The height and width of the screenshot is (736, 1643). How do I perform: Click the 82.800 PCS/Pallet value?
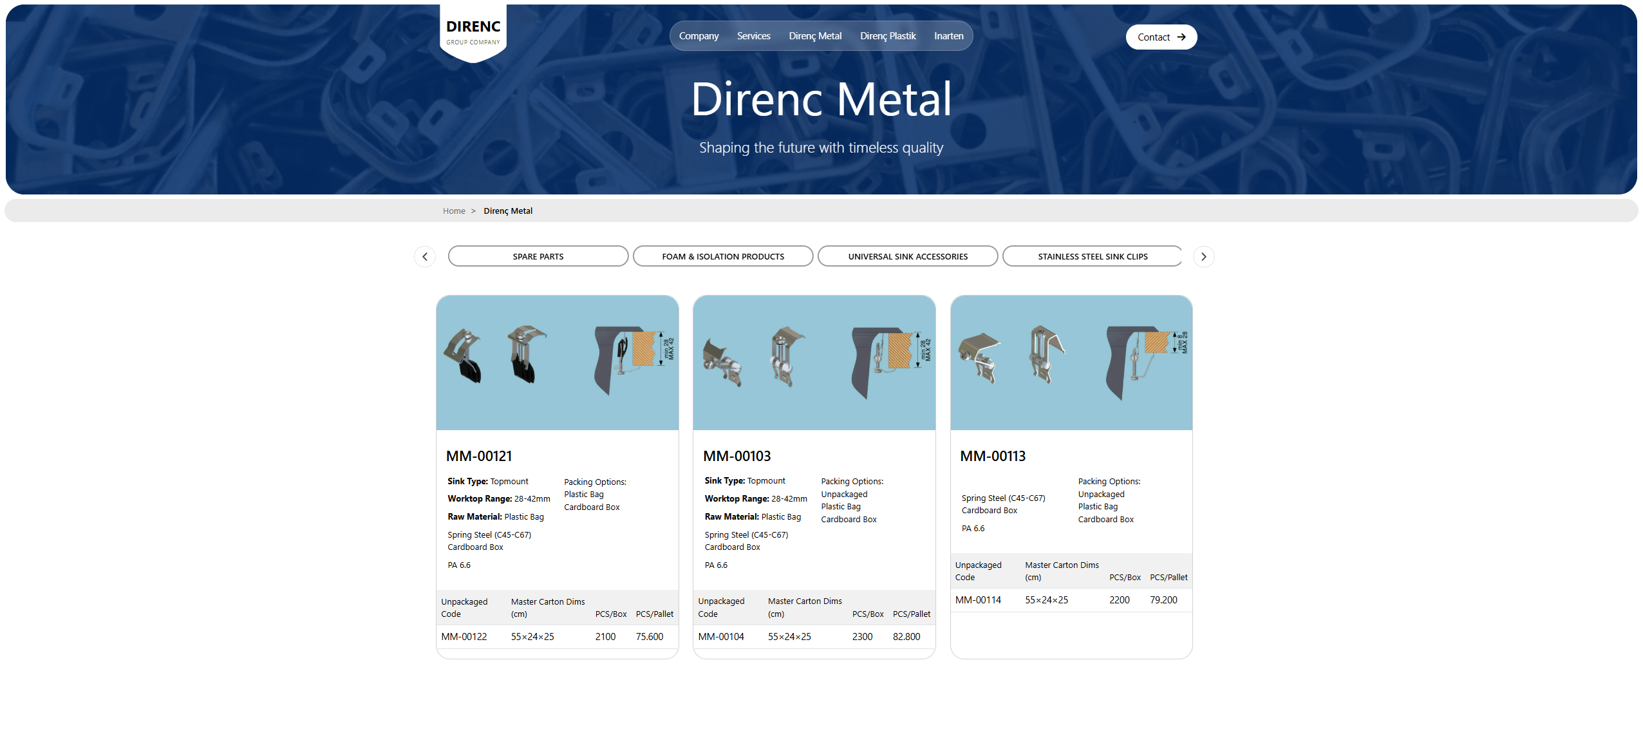(x=906, y=637)
